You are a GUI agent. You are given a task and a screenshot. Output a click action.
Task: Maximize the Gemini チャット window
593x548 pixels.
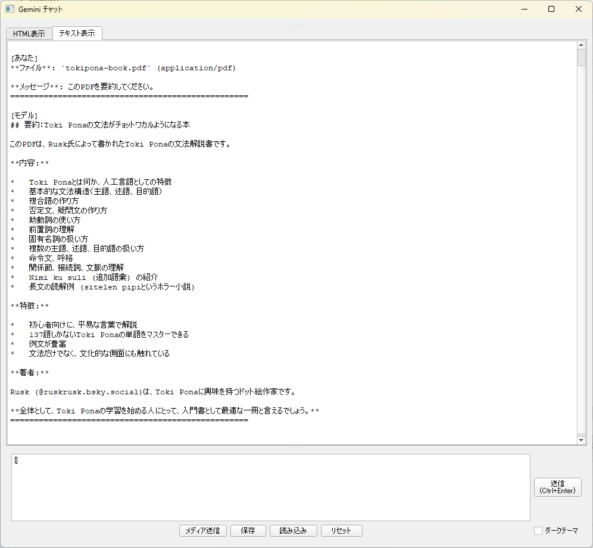(x=551, y=9)
